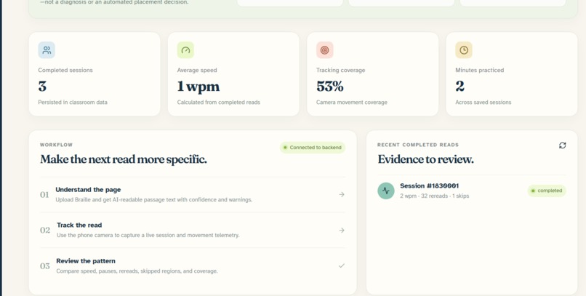Screen dimensions: 586x296
Task: Click the Connected to backend status pill
Action: click(x=313, y=148)
